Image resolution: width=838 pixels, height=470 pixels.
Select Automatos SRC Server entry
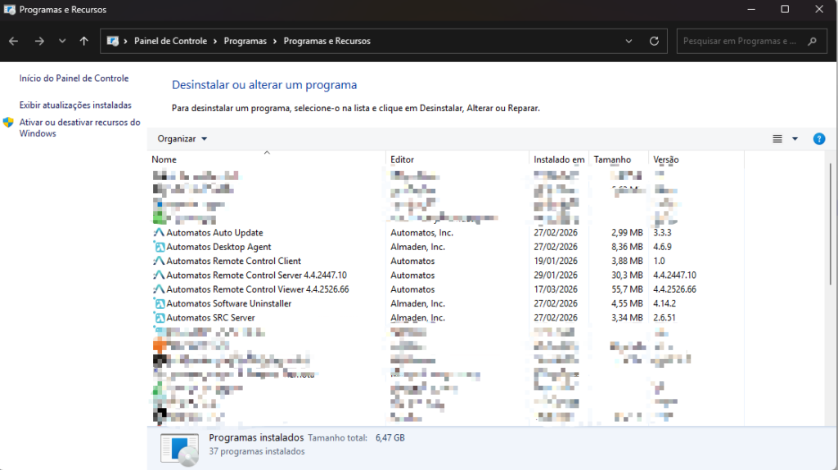click(210, 318)
